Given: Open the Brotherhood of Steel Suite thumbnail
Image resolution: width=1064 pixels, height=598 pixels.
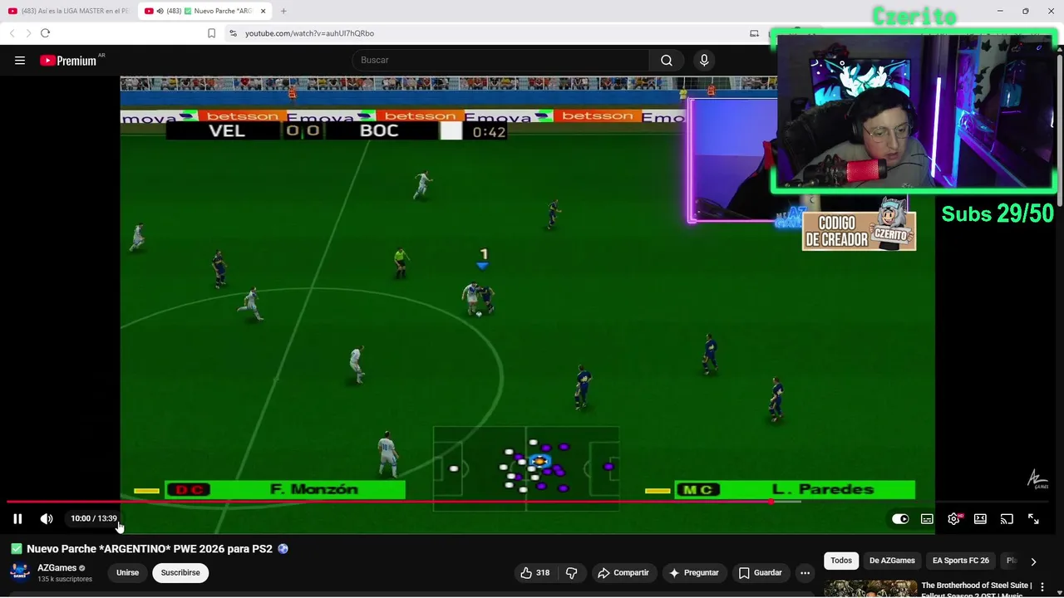Looking at the screenshot, I should [x=869, y=588].
